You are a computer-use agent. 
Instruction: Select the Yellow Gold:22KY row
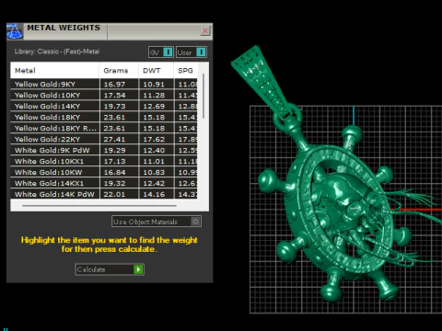pos(104,140)
